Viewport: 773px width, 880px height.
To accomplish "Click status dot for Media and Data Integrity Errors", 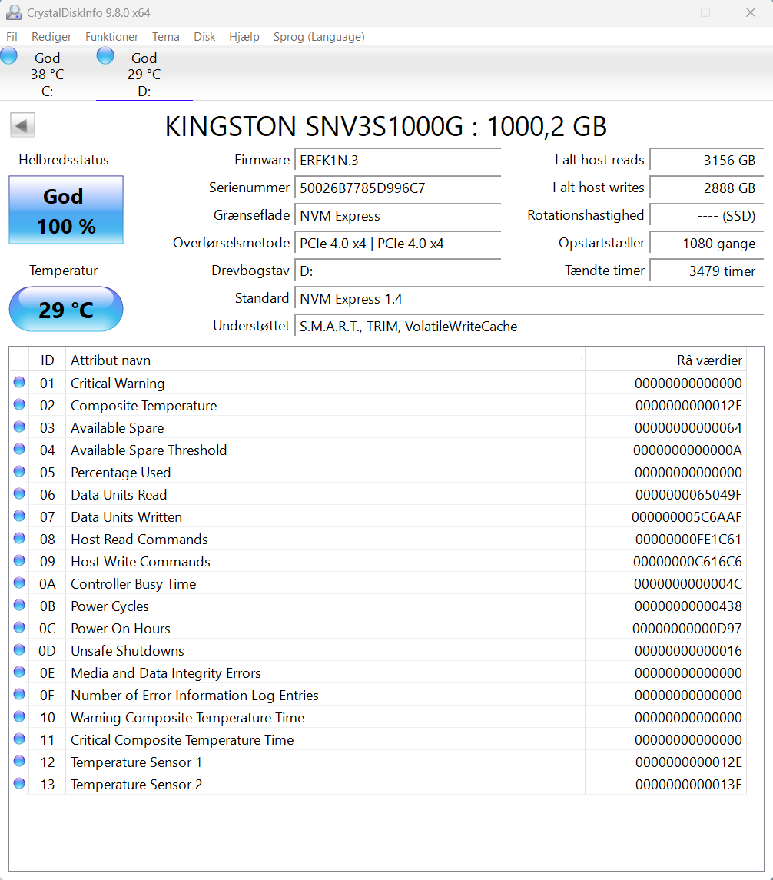I will 19,672.
